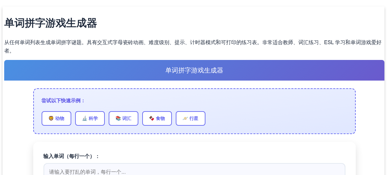Viewport: 387px width, 175px height.
Task: Focus the word list input textarea
Action: (x=194, y=170)
